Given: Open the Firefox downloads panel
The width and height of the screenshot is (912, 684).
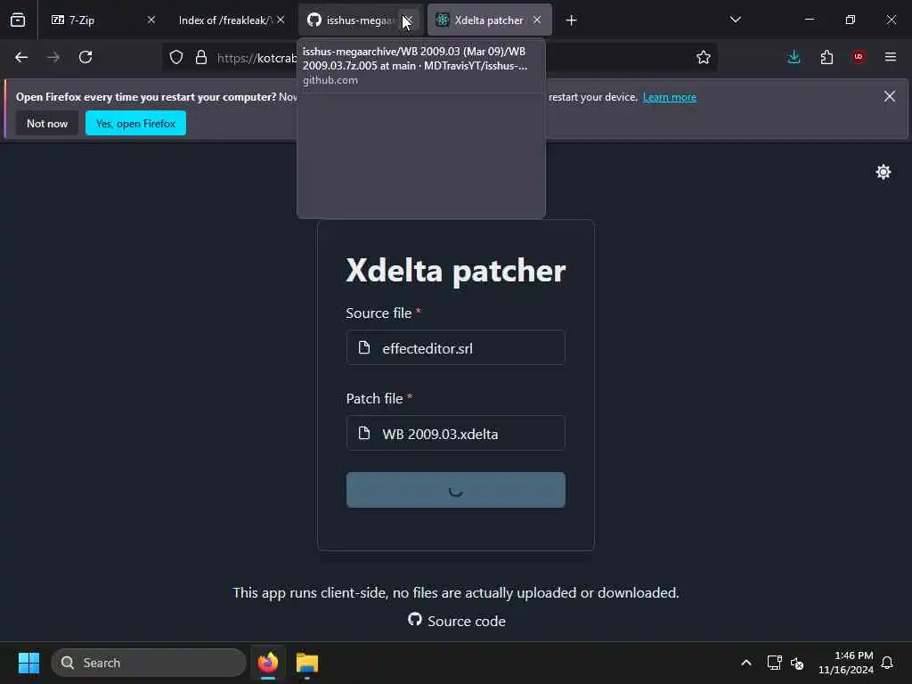Looking at the screenshot, I should point(794,57).
